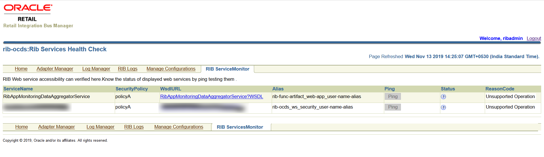Click the ServiceName column header
This screenshot has width=544, height=157.
click(x=18, y=89)
